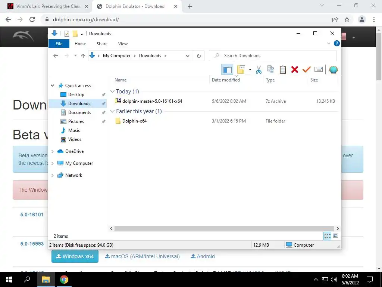Click My Computer in the breadcrumb path
Screen dimensions: 382x287
click(117, 56)
